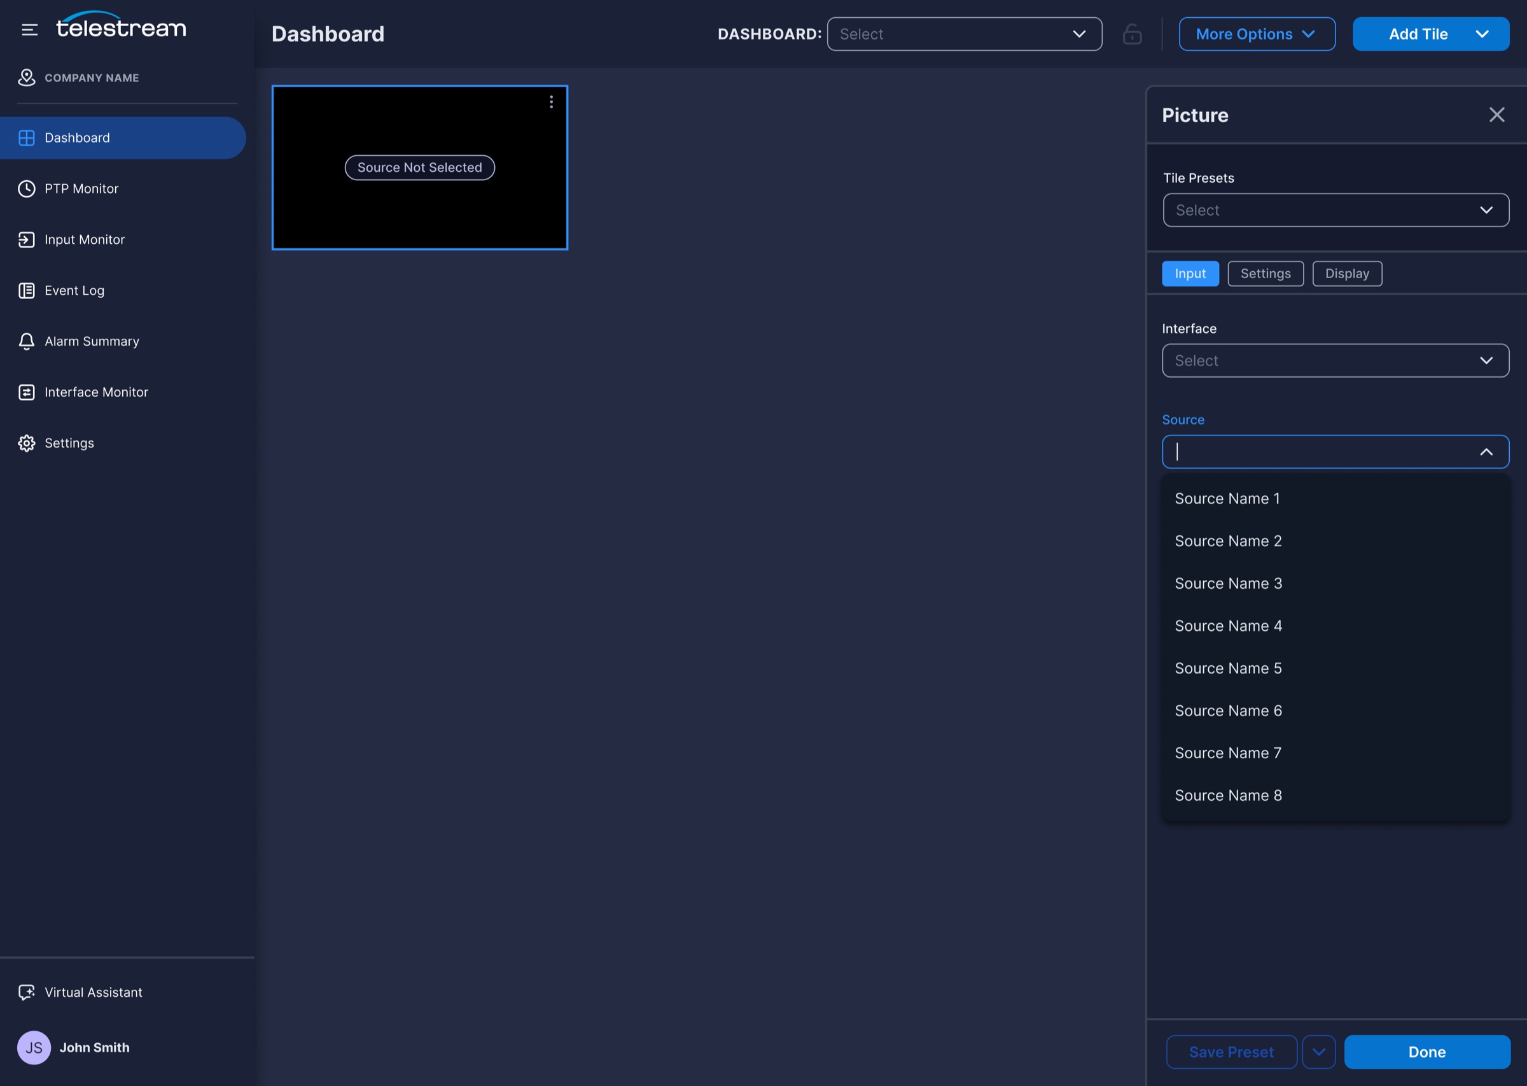Click the Done button
The height and width of the screenshot is (1086, 1527).
coord(1426,1052)
